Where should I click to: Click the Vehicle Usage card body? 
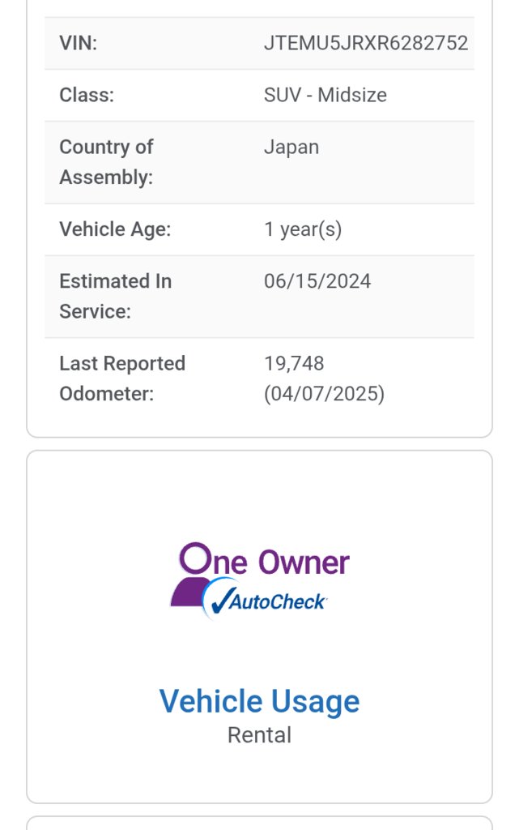tap(259, 627)
